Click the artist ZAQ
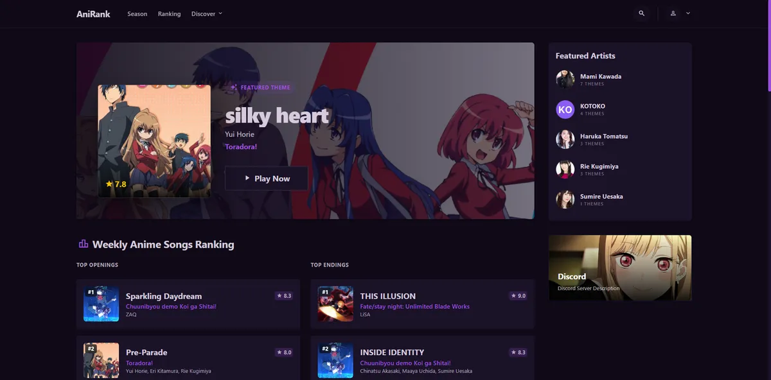Viewport: 771px width, 380px height. (131, 315)
